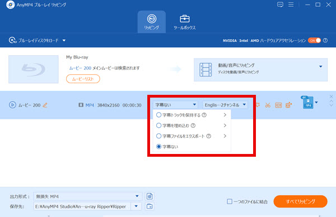Open help for 字幕トラックを保持する
The width and height of the screenshot is (336, 217).
[x=204, y=115]
